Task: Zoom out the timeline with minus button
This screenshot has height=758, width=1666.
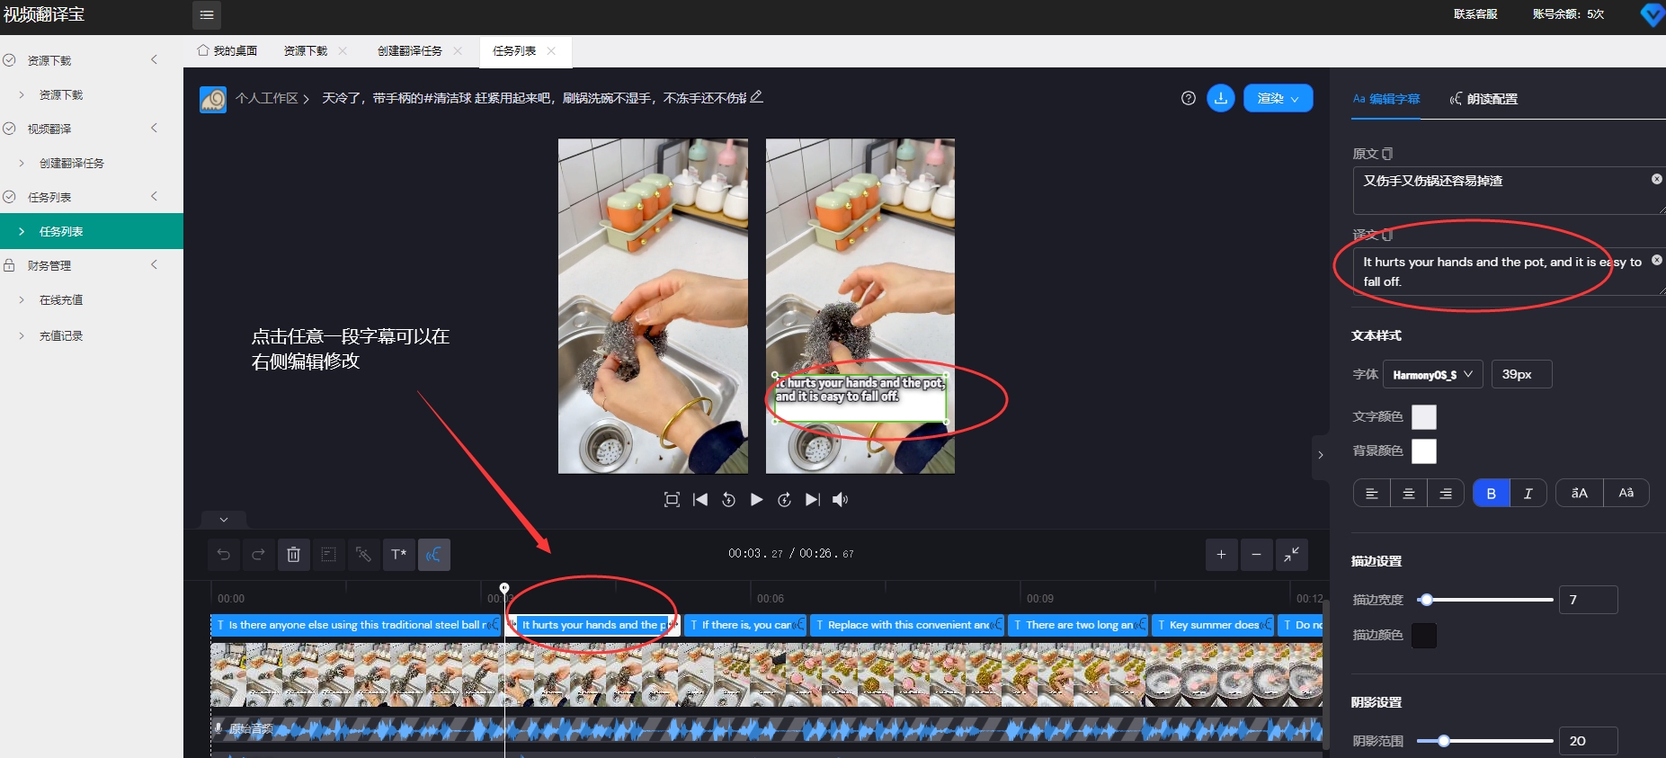Action: [x=1256, y=555]
